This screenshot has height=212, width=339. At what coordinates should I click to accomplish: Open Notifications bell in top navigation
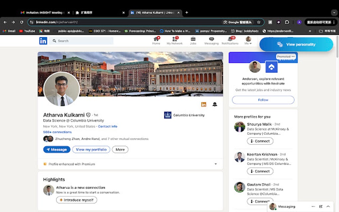point(230,41)
